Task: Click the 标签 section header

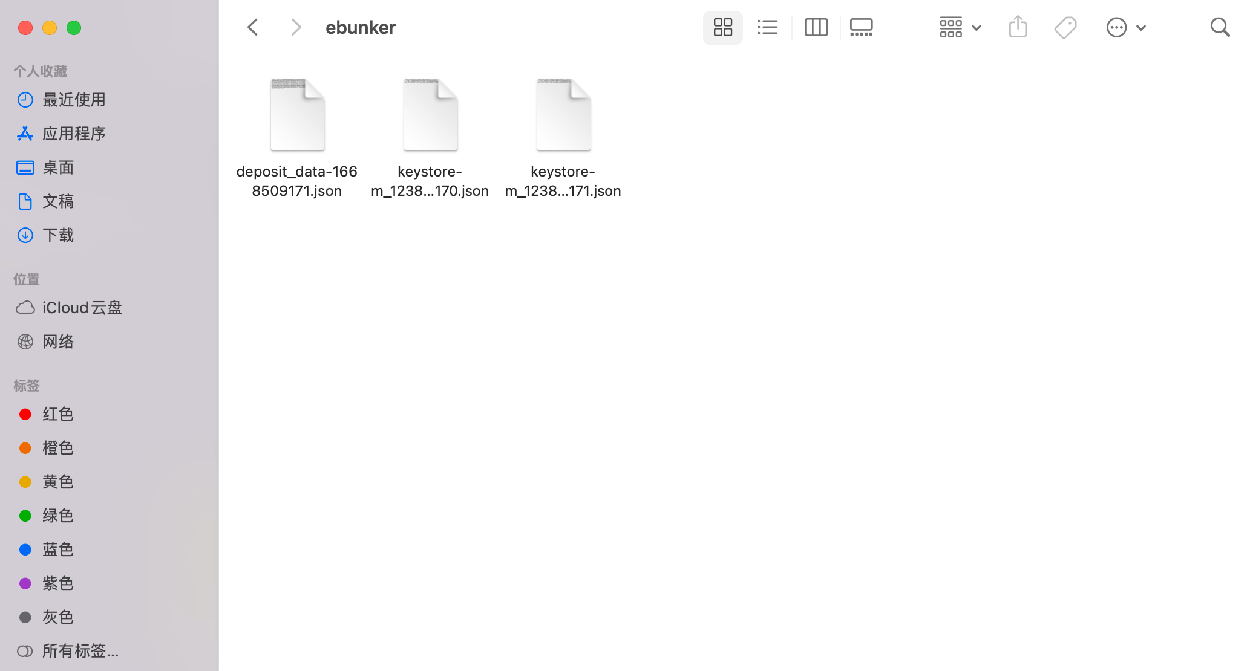Action: coord(27,386)
